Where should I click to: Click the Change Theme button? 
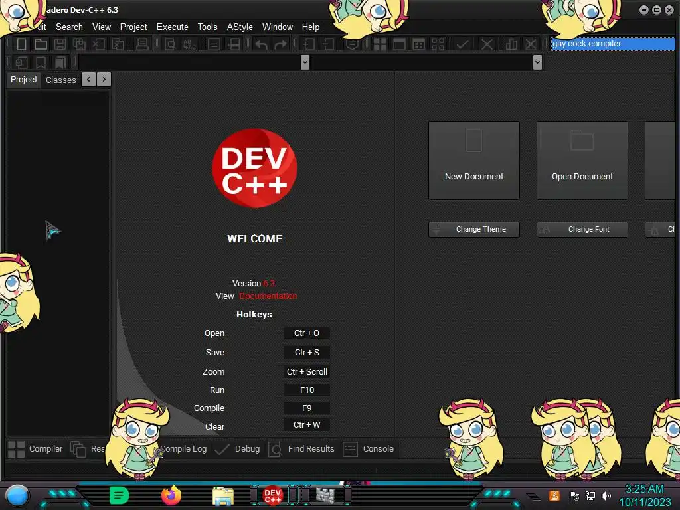474,229
